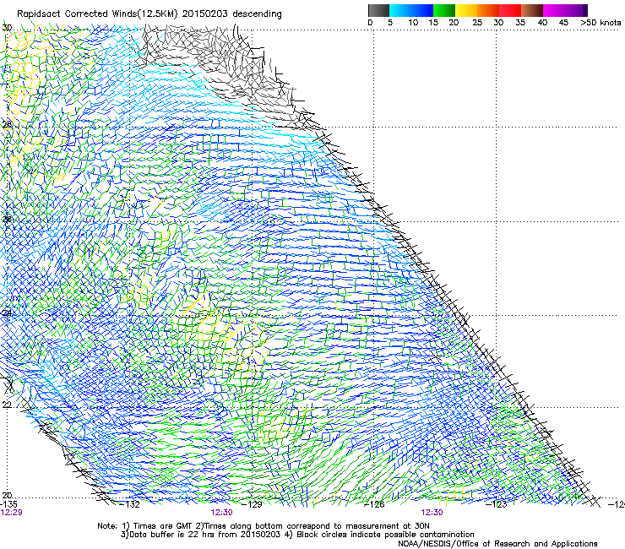Click the word 'descending' in the title
625x549 pixels.
(257, 14)
